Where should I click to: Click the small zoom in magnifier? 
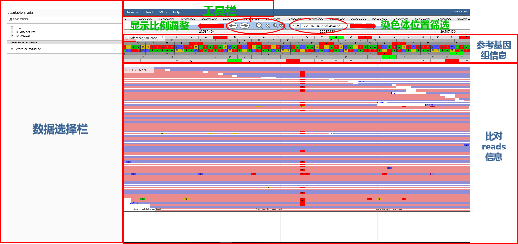tap(275, 25)
